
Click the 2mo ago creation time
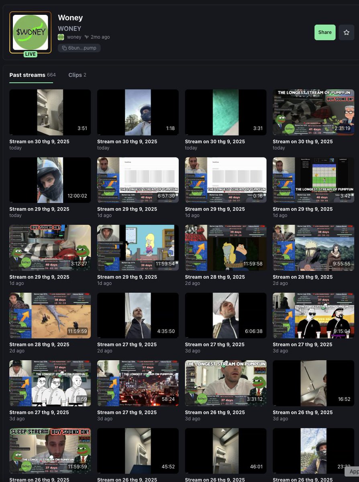(x=100, y=37)
